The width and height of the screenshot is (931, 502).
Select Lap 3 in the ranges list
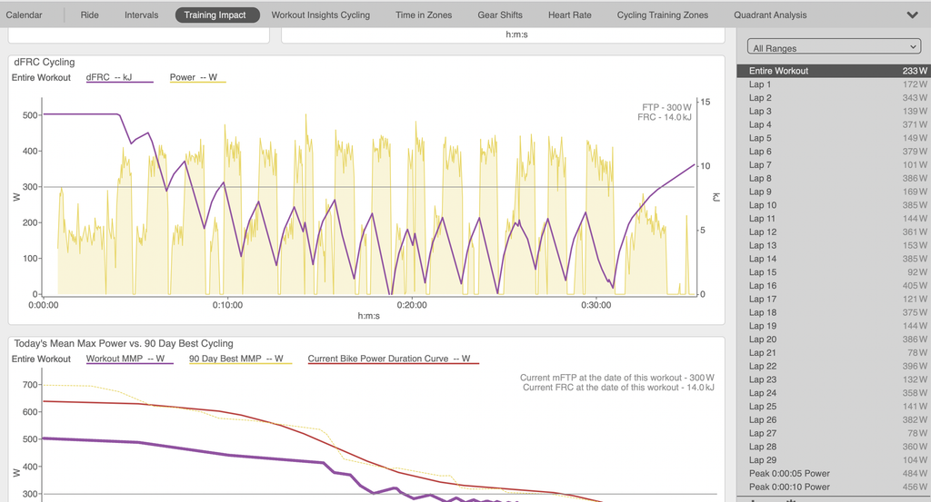click(834, 111)
